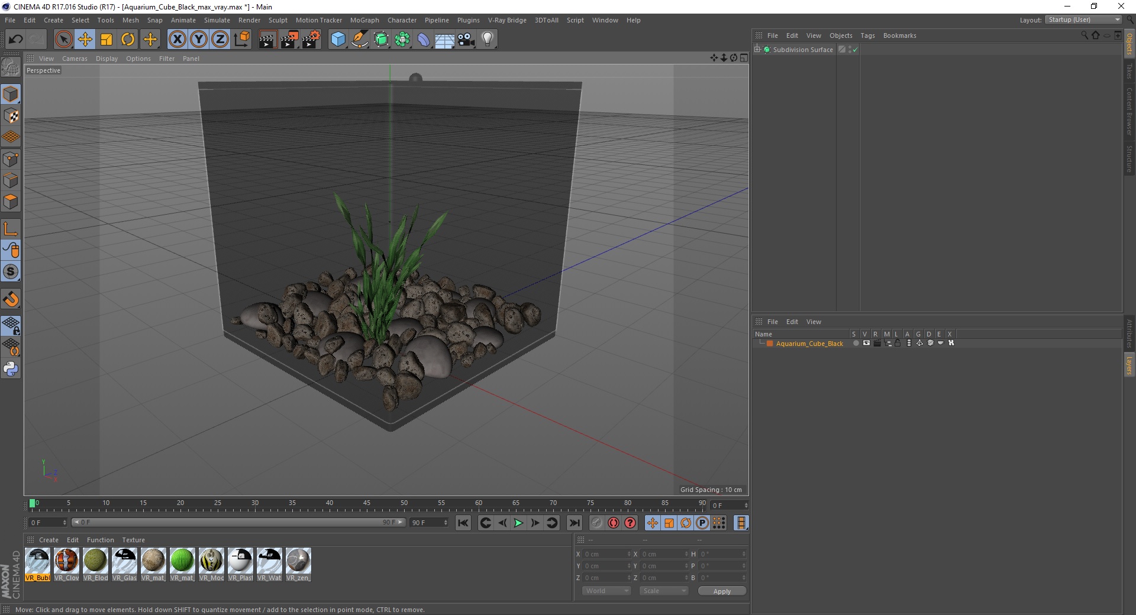Viewport: 1136px width, 615px height.
Task: Select the VR_Bubl material thumbnail
Action: point(38,565)
